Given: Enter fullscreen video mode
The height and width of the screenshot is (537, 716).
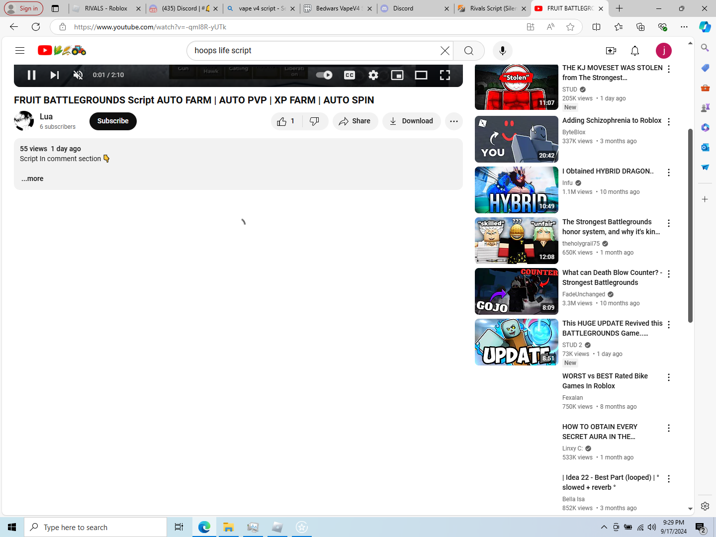Looking at the screenshot, I should [x=445, y=75].
